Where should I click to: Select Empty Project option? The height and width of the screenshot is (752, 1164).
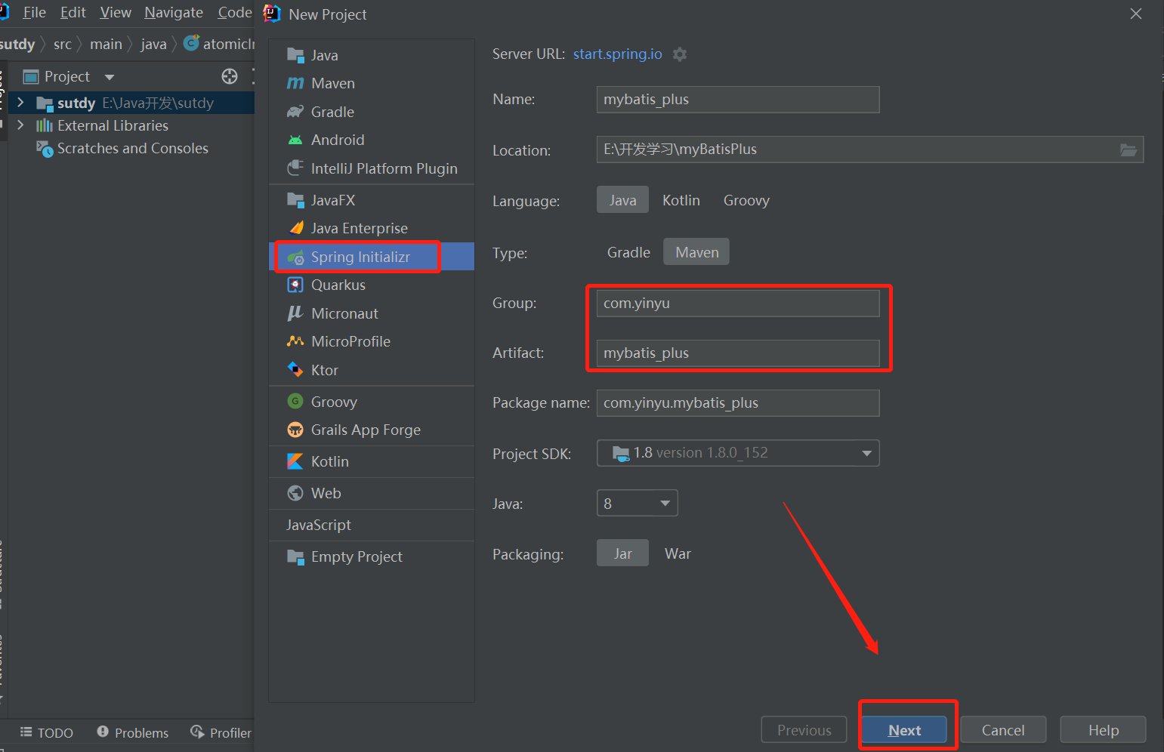coord(372,556)
